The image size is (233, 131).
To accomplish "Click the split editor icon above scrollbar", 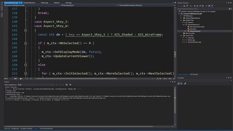I will coord(175,5).
